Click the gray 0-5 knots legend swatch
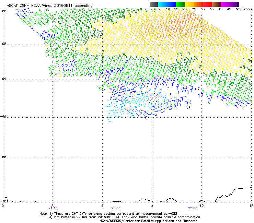 pos(154,4)
